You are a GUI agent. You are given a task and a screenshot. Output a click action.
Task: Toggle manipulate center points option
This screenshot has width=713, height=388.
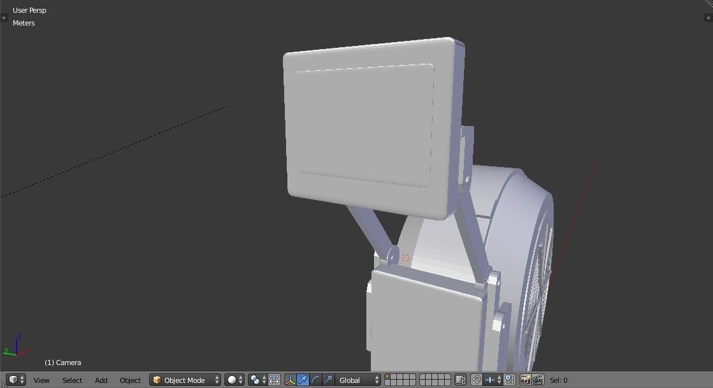click(x=274, y=380)
